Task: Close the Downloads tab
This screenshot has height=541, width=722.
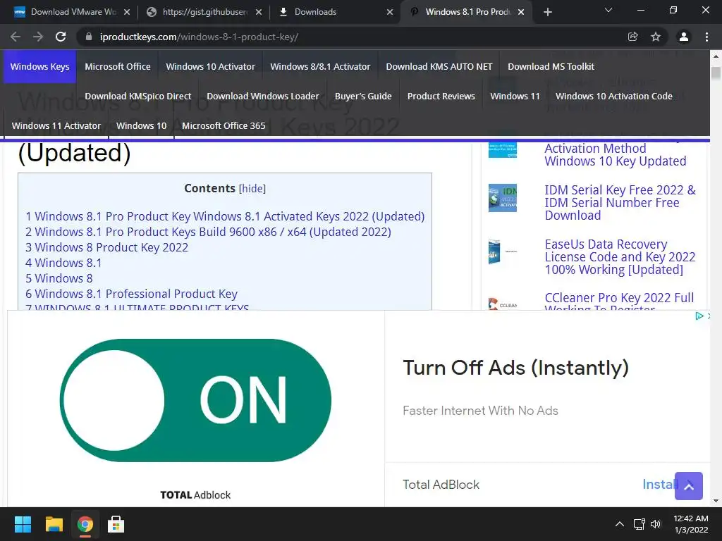Action: click(390, 12)
